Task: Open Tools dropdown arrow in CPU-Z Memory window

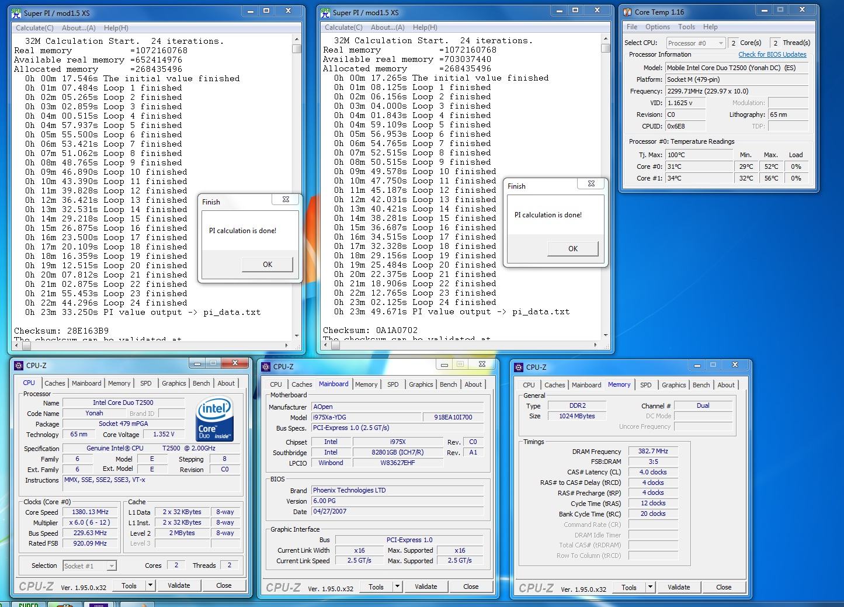Action: (x=650, y=587)
